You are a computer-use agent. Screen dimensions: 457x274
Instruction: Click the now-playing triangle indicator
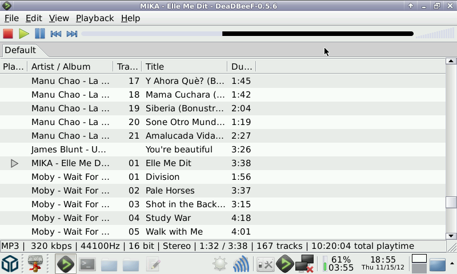click(x=14, y=163)
